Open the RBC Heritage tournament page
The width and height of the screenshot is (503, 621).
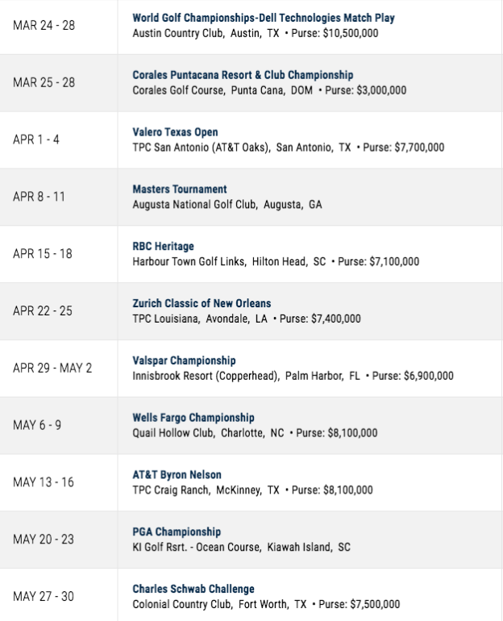(163, 246)
